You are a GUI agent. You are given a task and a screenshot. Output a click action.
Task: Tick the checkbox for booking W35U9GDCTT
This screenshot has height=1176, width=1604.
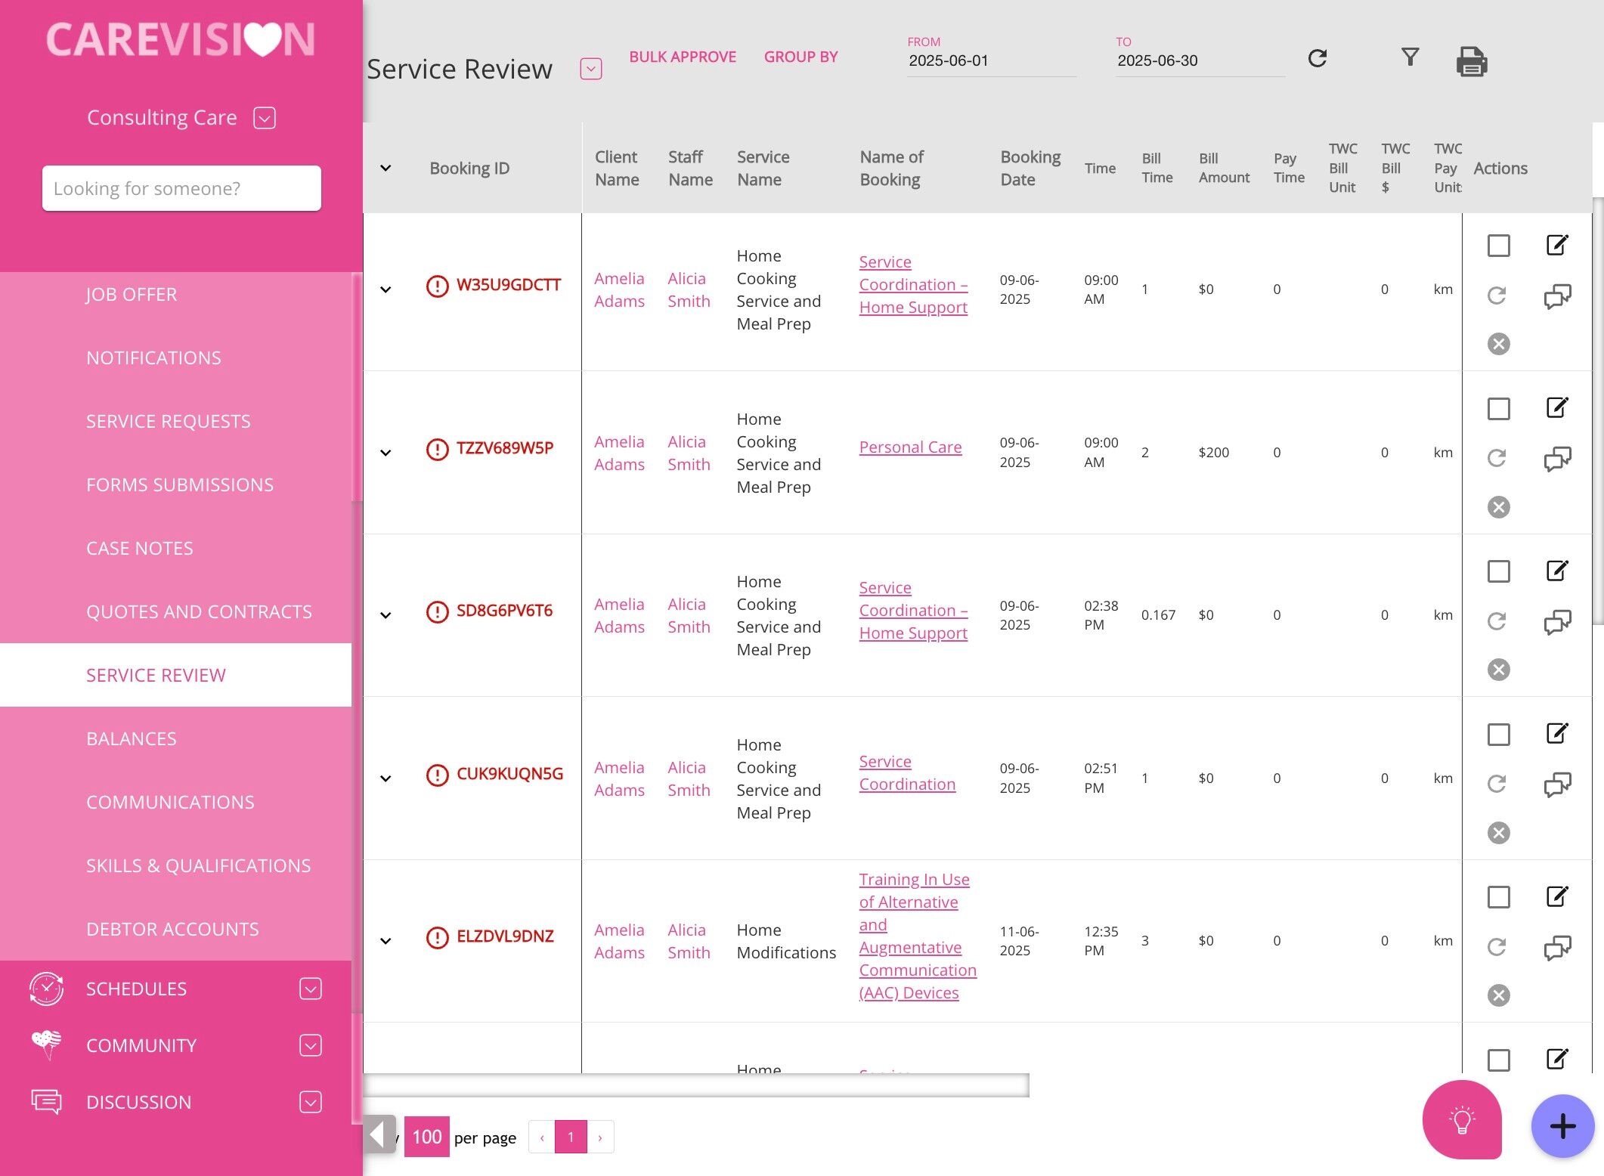coord(1498,246)
